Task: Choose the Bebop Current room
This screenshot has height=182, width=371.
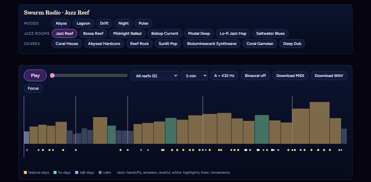Action: (x=165, y=34)
